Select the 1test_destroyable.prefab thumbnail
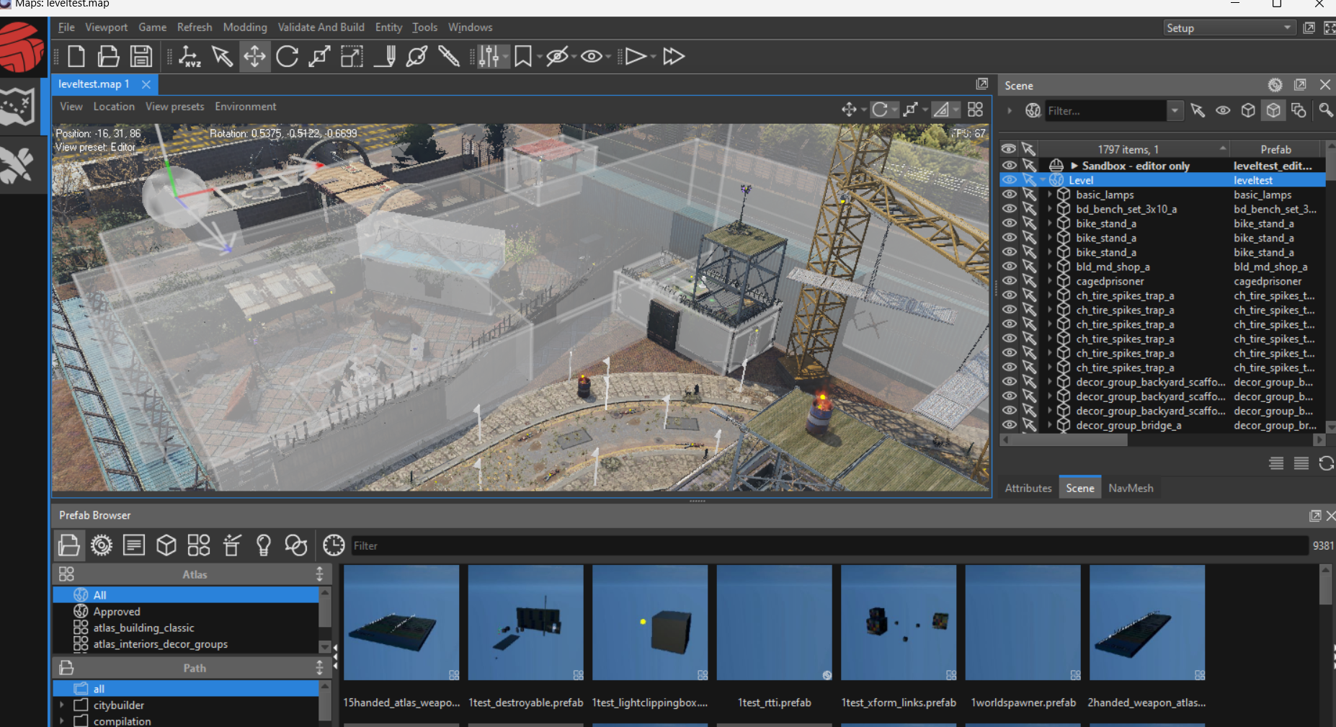The image size is (1336, 727). (x=525, y=623)
